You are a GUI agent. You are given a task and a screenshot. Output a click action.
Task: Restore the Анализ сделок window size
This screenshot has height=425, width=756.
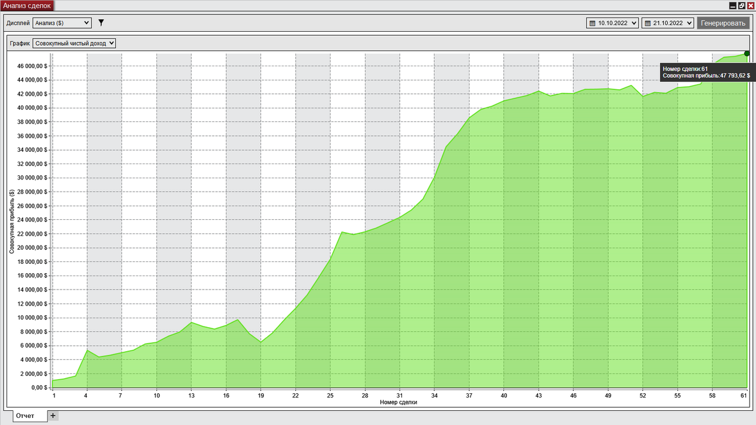(x=741, y=5)
